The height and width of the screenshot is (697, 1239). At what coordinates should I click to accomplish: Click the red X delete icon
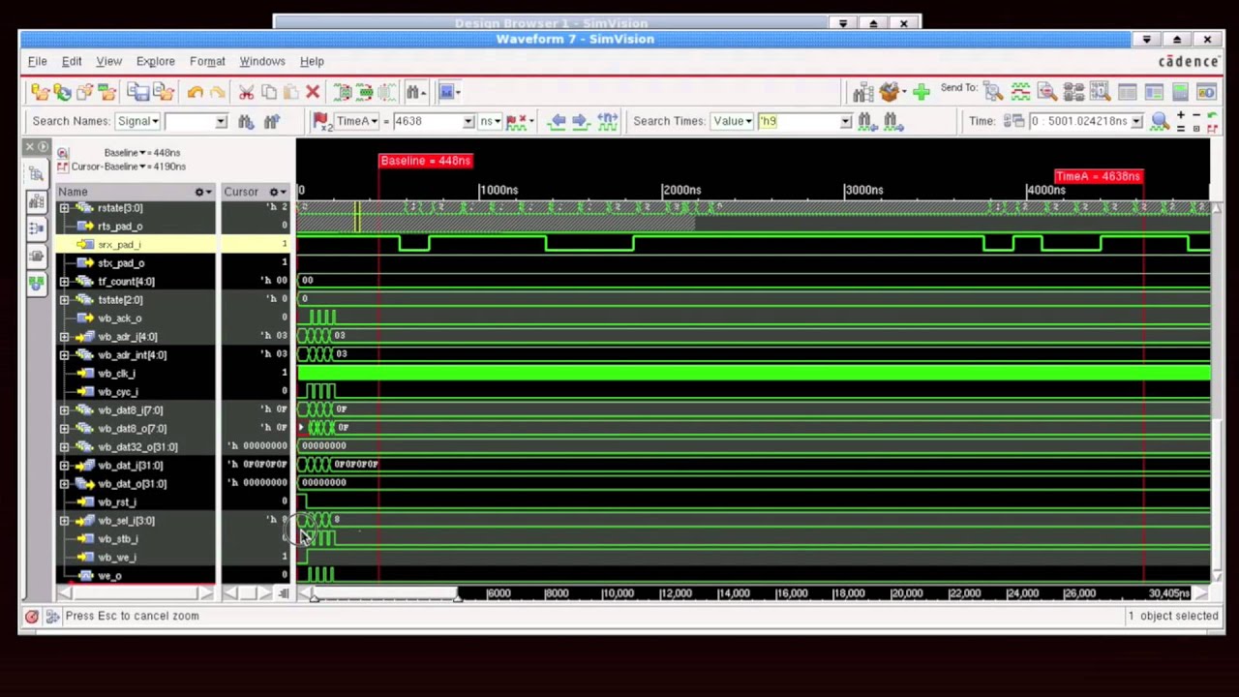click(313, 93)
